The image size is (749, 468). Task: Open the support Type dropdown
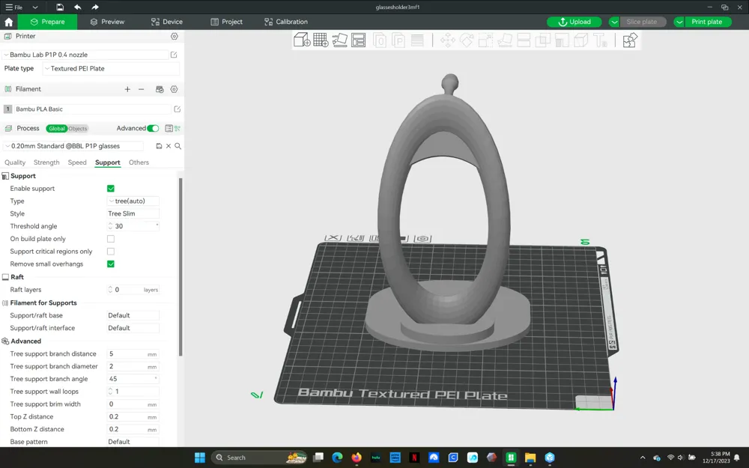(133, 201)
